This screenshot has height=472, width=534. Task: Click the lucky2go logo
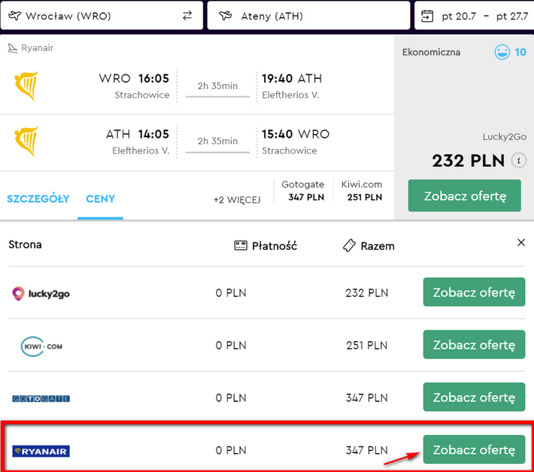point(41,294)
